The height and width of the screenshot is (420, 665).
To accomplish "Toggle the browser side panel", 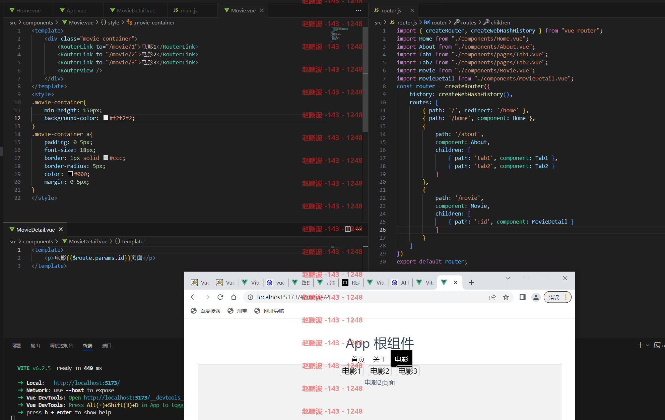I will (x=522, y=297).
